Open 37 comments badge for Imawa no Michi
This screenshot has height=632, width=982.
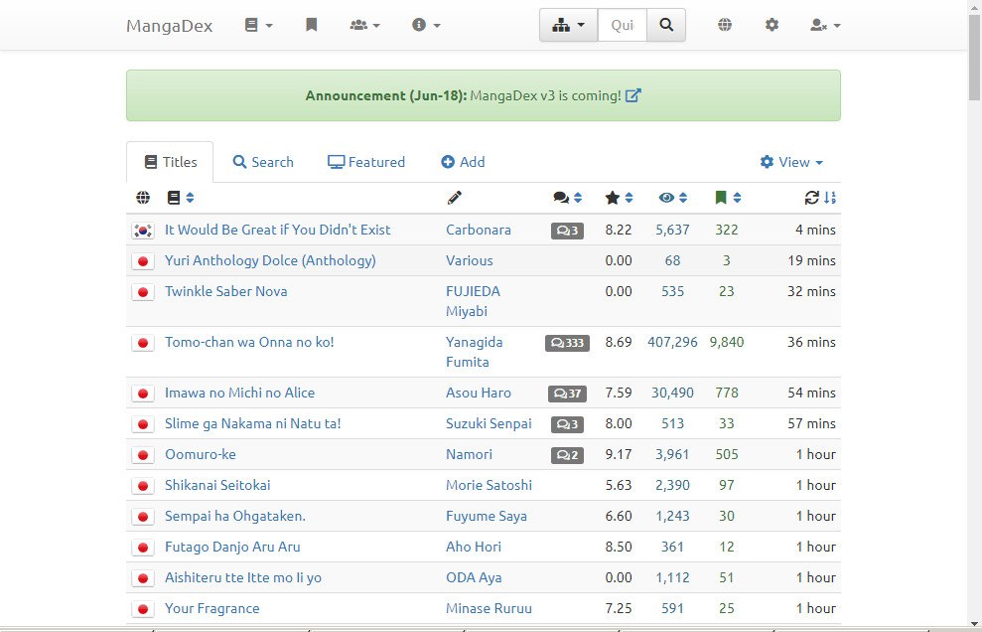[x=567, y=394]
